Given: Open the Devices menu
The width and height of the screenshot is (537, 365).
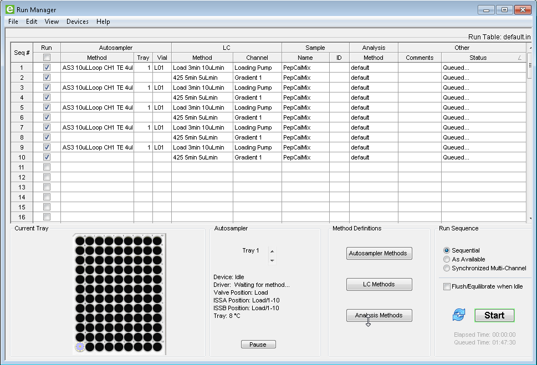Looking at the screenshot, I should click(x=77, y=22).
